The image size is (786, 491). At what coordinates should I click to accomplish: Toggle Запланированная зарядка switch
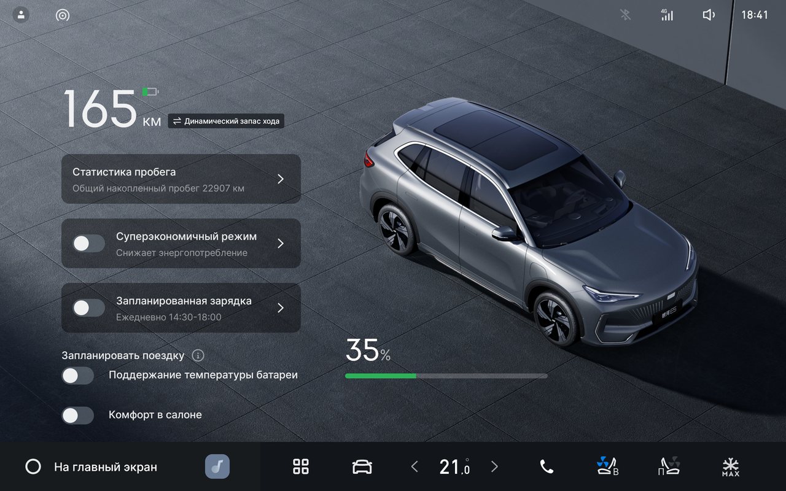pyautogui.click(x=89, y=308)
